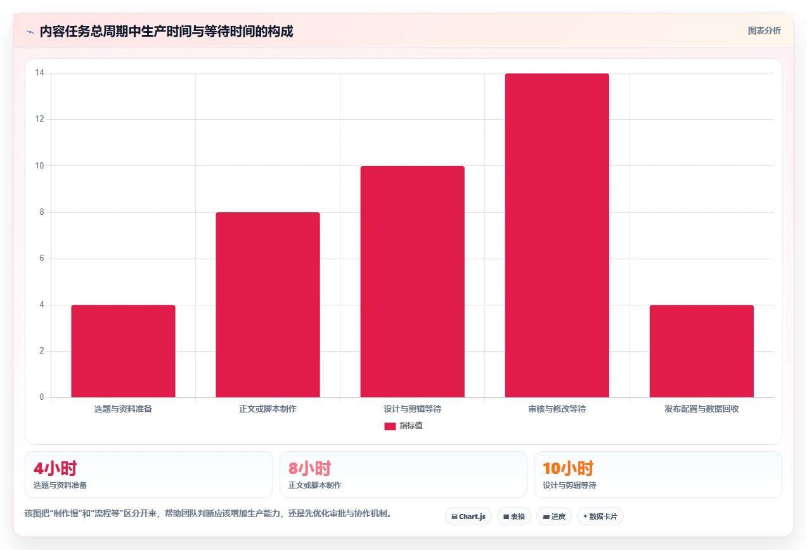
Task: Click the y-axis tick value 12
Action: [x=39, y=119]
